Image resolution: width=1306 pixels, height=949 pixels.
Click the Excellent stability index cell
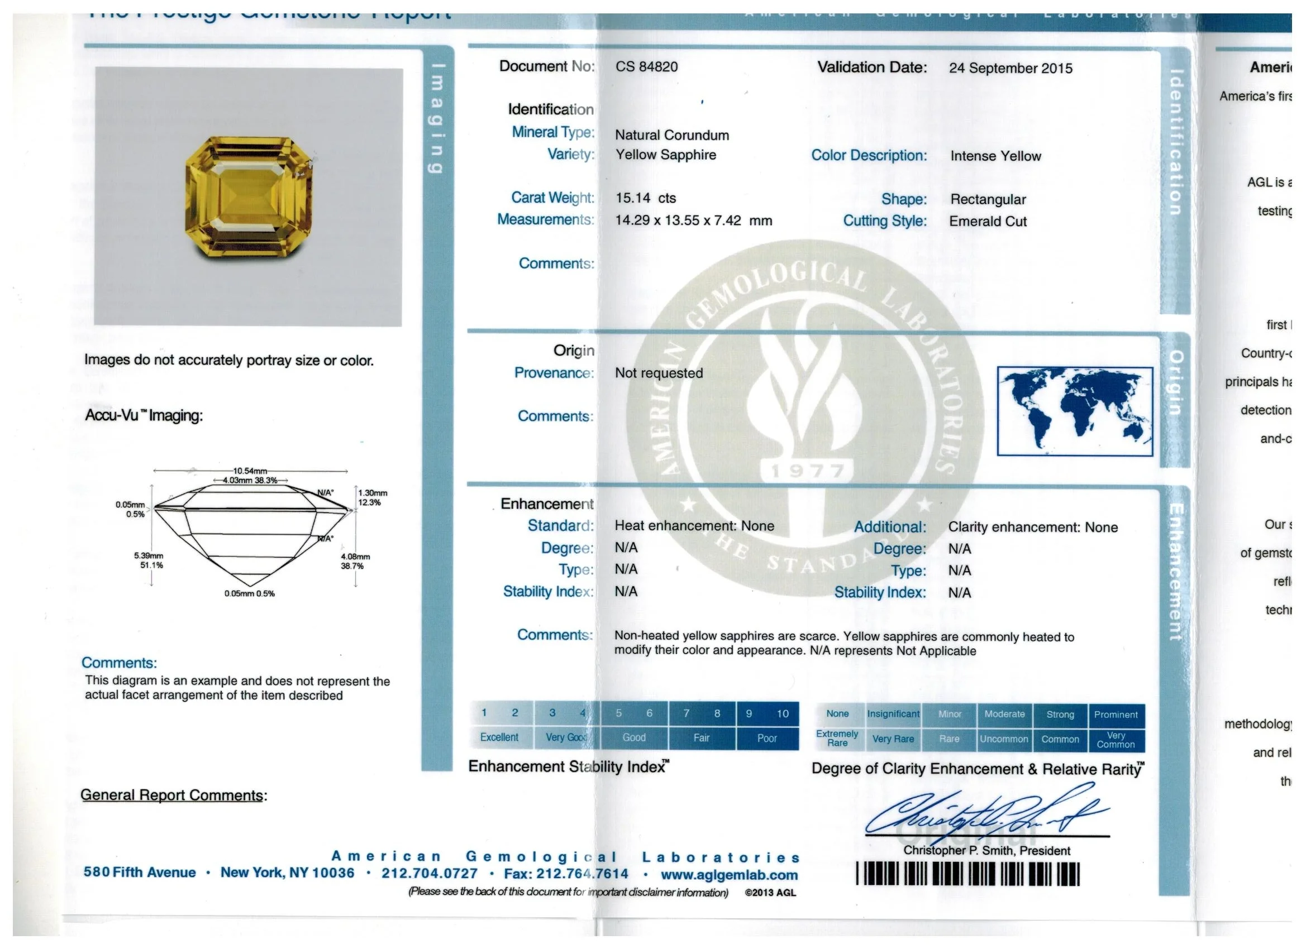[501, 738]
